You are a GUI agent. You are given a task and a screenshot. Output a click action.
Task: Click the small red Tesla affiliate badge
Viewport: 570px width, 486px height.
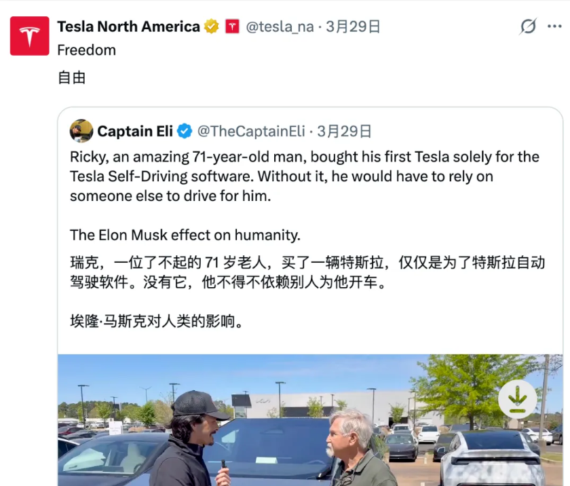coord(233,27)
